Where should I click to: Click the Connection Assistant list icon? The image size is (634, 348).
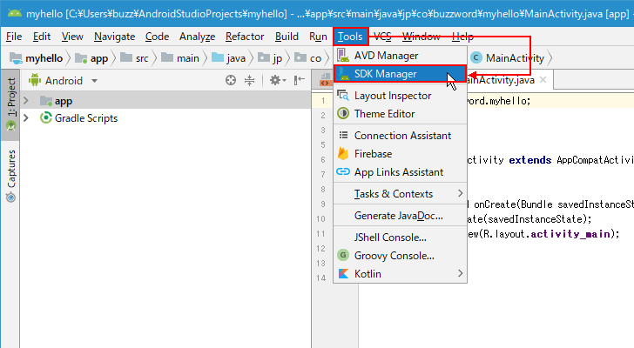343,135
